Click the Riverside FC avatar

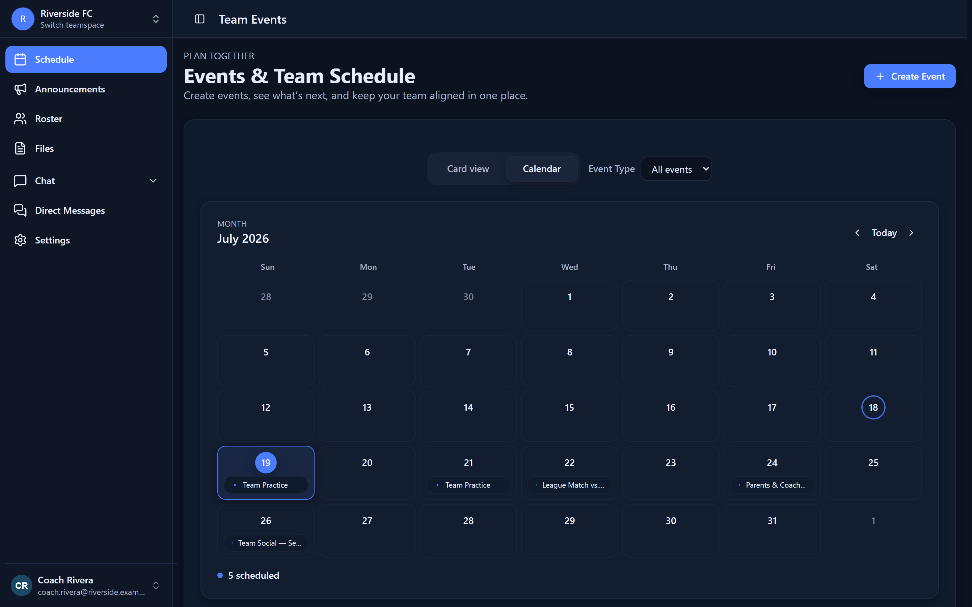point(23,19)
